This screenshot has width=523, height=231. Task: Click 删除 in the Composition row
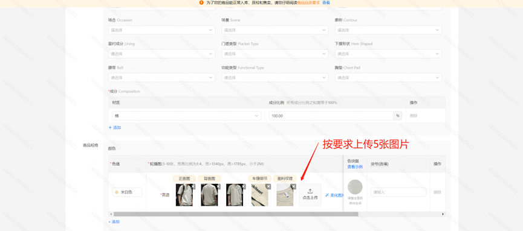coord(414,116)
